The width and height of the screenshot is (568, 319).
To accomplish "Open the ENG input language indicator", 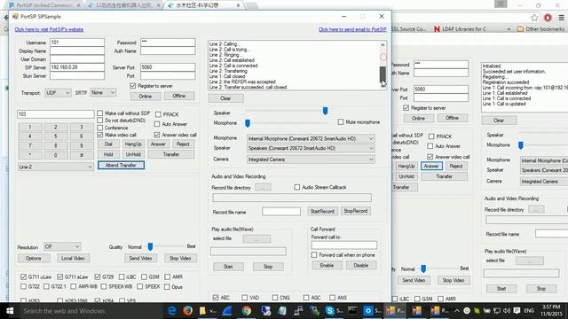I will click(x=529, y=311).
